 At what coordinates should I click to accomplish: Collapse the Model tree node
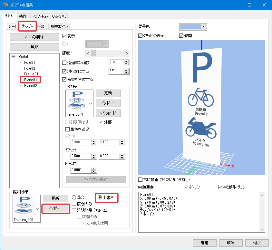[x=13, y=56]
